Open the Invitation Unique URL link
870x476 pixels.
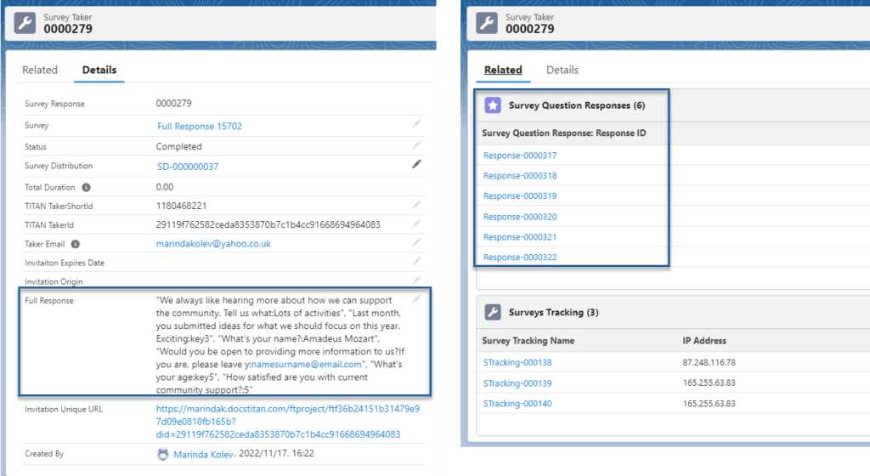click(x=287, y=422)
